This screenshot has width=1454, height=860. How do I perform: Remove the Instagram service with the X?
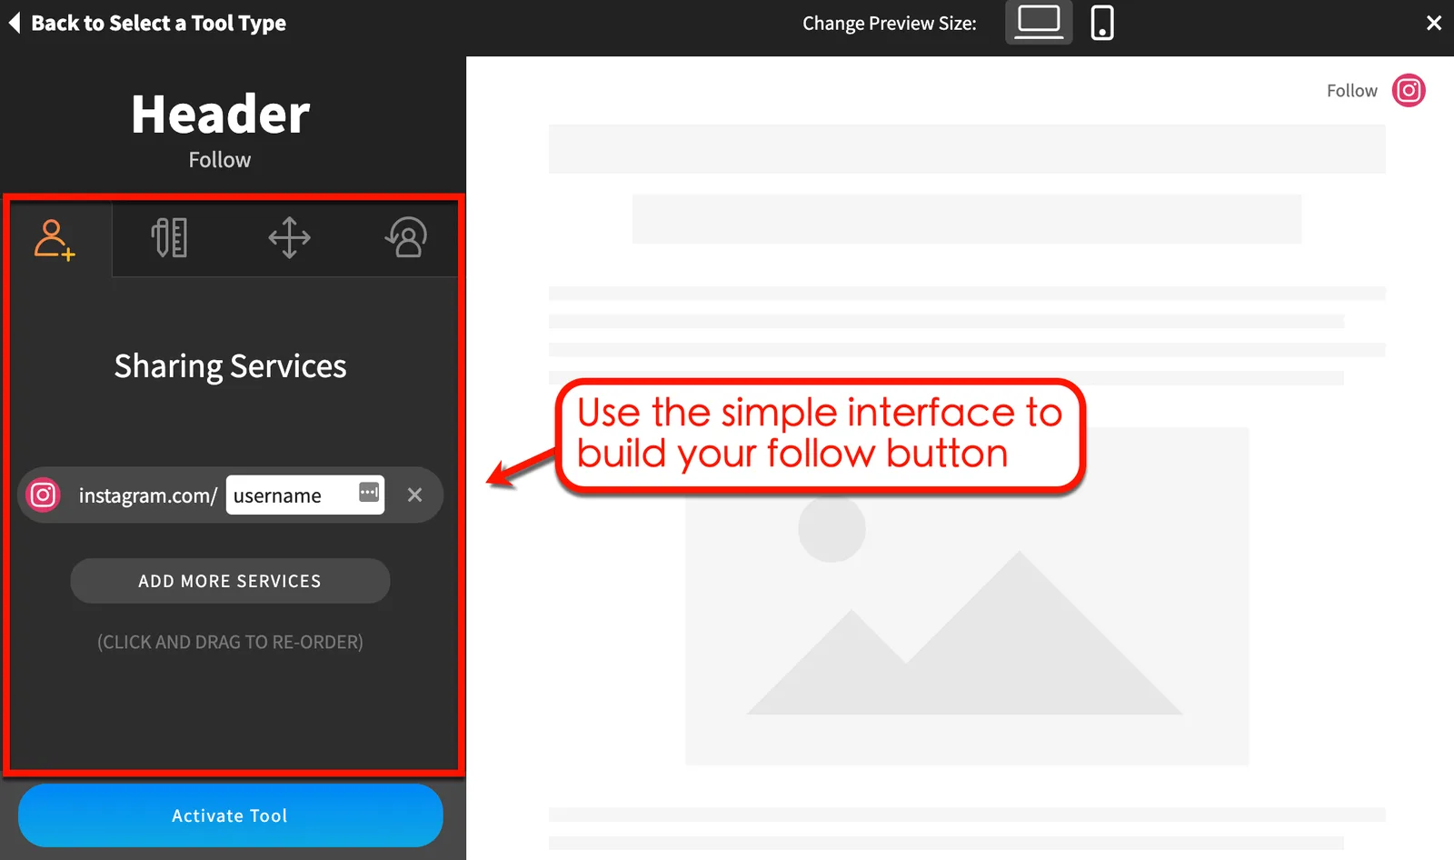(x=414, y=495)
